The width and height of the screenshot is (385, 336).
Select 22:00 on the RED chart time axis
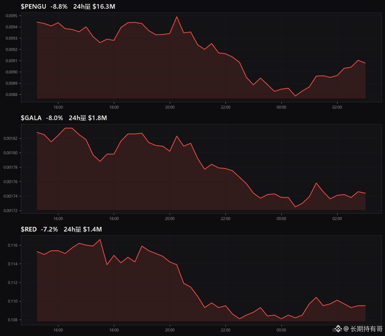coord(226,330)
